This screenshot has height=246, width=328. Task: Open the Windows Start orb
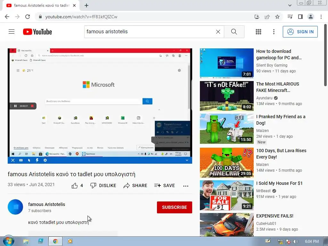(x=8, y=241)
